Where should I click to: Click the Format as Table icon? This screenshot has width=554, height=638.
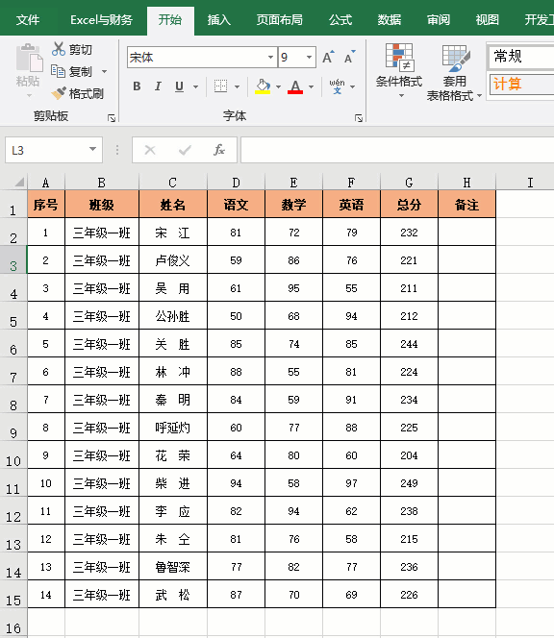point(456,59)
